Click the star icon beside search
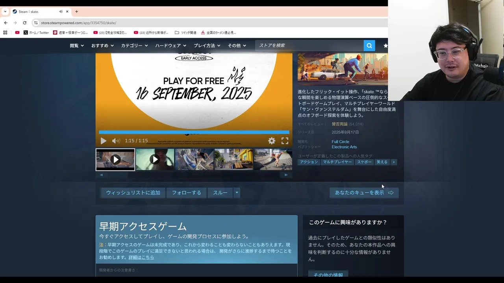The width and height of the screenshot is (504, 283). pos(385,46)
